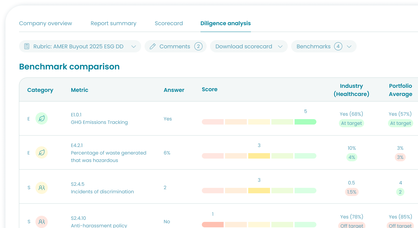Click the Yes (78%) industry value
Image resolution: width=418 pixels, height=228 pixels.
pos(352,217)
